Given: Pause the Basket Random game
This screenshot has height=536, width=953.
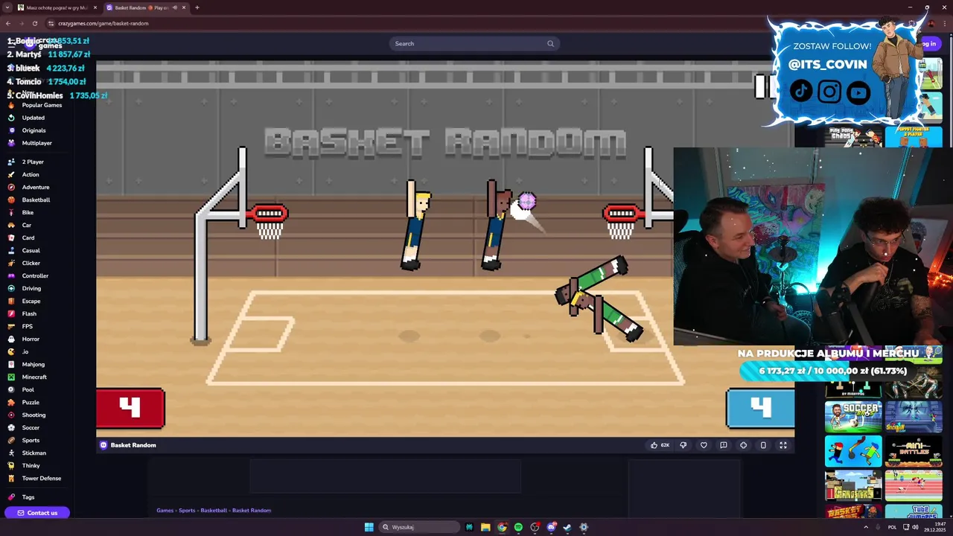Looking at the screenshot, I should [x=764, y=87].
